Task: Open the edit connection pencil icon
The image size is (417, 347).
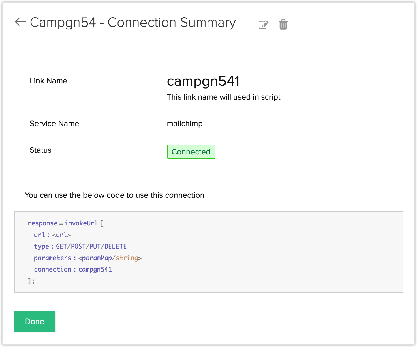Action: 263,25
